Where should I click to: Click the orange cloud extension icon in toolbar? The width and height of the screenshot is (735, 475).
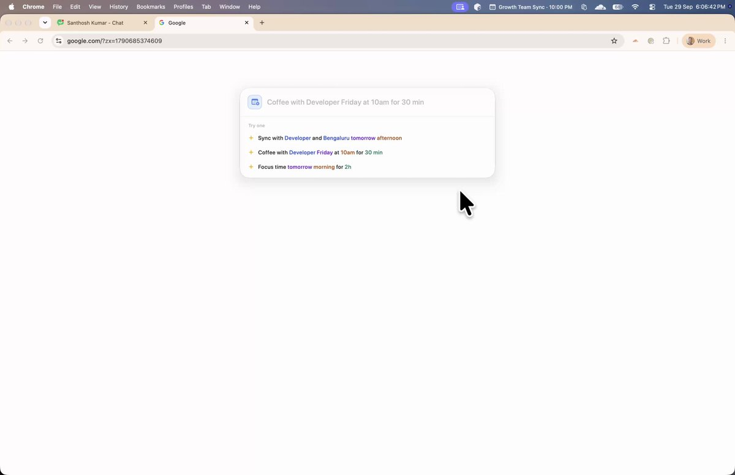pyautogui.click(x=635, y=41)
